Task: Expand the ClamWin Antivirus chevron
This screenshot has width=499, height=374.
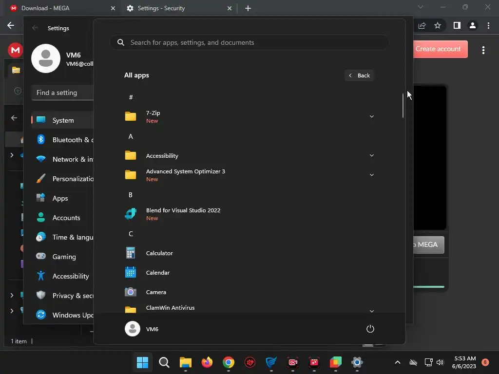Action: [x=372, y=311]
